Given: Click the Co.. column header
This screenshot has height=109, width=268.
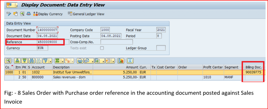Looking at the screenshot, I should point(9,67).
